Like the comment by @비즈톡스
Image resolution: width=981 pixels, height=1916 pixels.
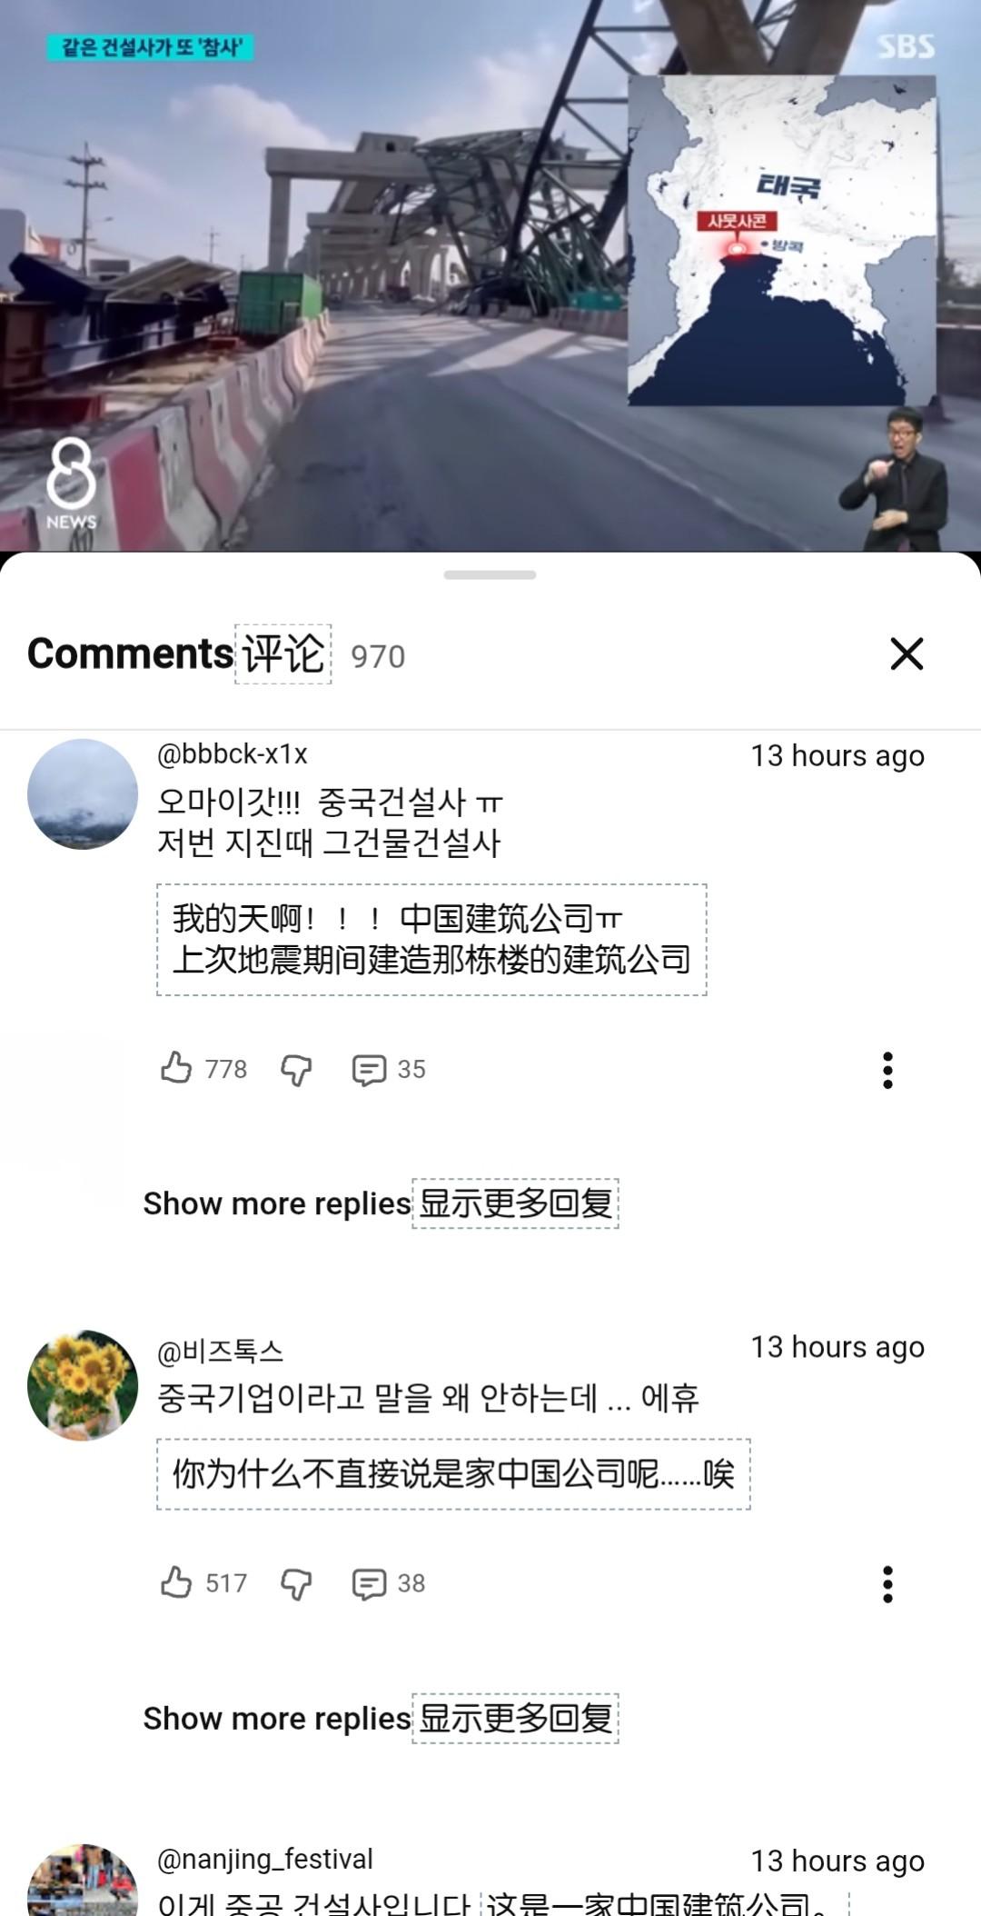(x=176, y=1582)
